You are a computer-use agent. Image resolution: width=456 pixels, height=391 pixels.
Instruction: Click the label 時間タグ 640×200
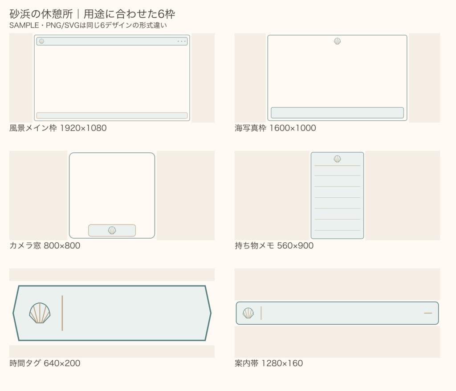pos(45,363)
